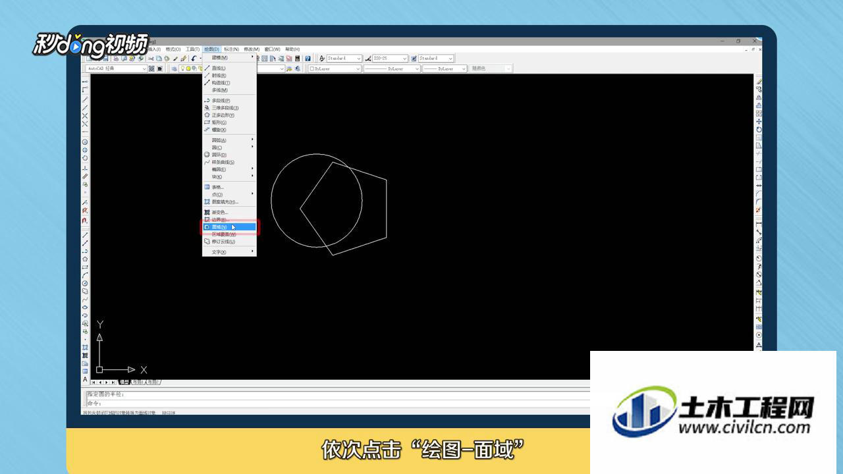Select the Line tool in left draw toolbar
843x474 pixels.
click(85, 234)
